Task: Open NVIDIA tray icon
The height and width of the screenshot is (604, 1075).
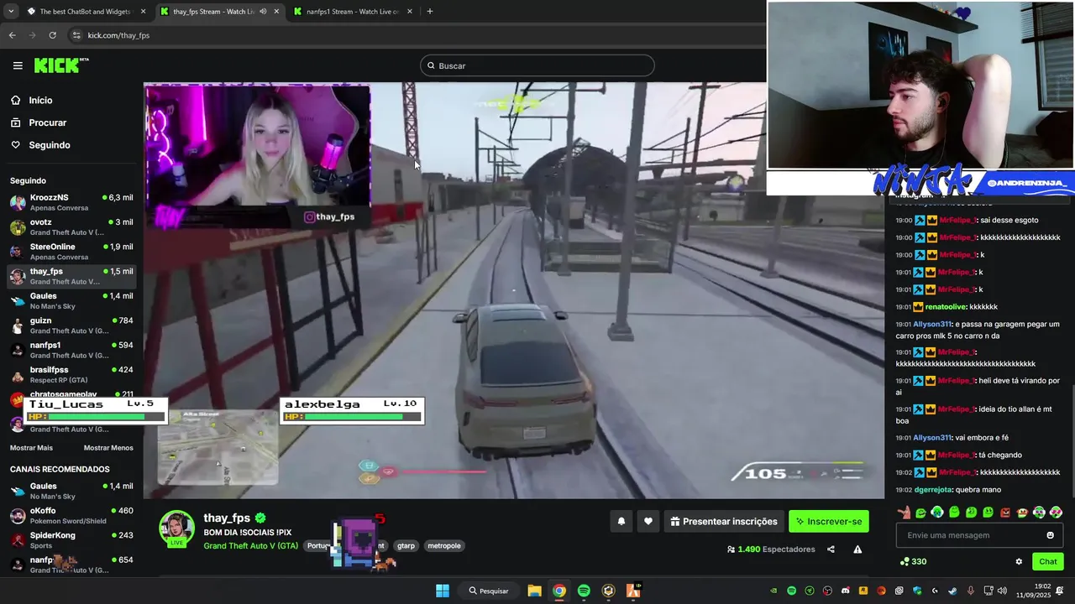Action: point(773,591)
